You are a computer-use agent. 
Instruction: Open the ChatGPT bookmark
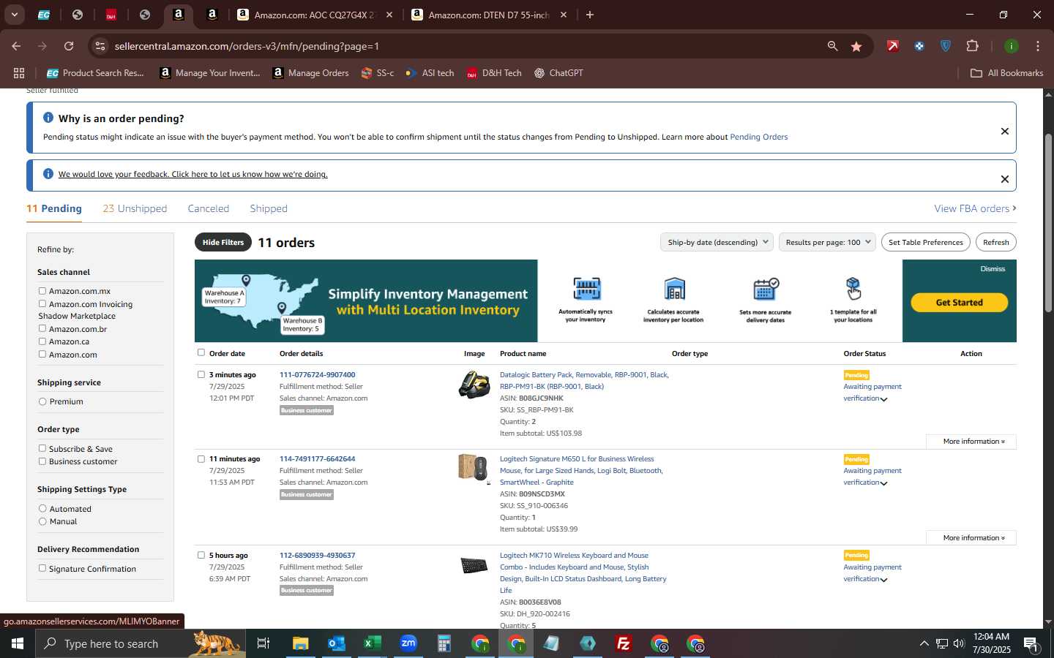pos(558,73)
